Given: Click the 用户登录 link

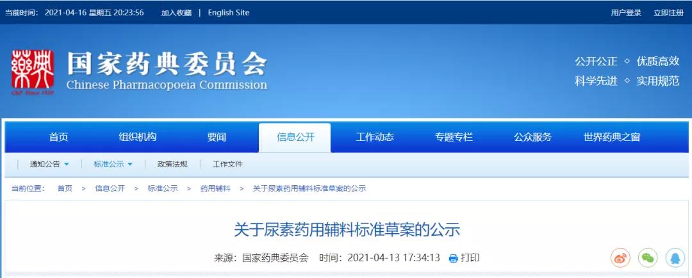Looking at the screenshot, I should (x=626, y=13).
